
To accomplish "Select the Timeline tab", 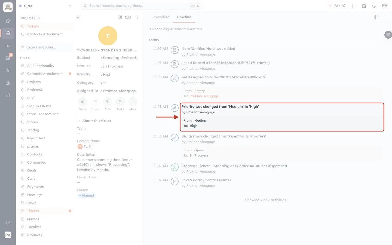I will 184,17.
